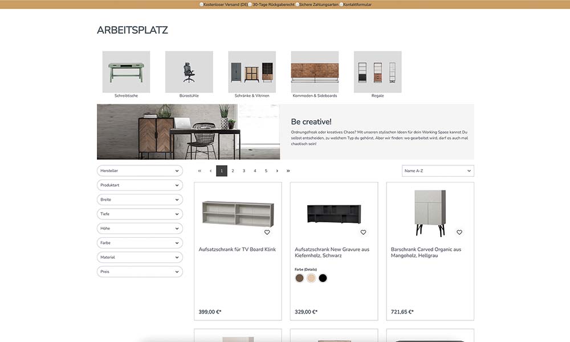Go to page 2 of results

point(233,171)
